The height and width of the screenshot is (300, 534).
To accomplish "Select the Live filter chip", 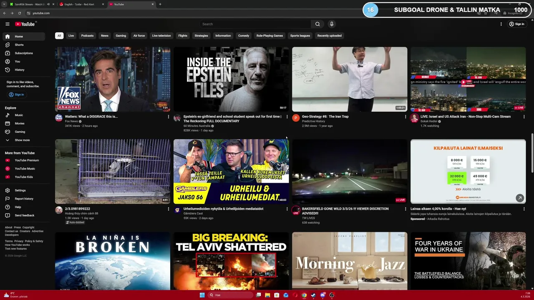I will 71,35.
